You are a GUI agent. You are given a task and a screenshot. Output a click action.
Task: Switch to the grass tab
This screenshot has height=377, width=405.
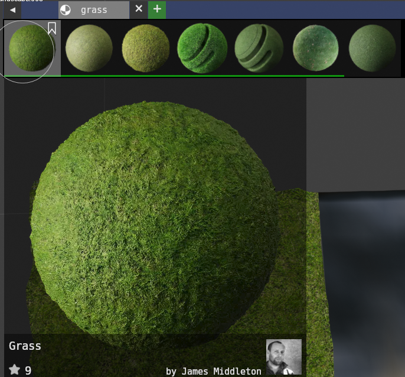click(94, 9)
